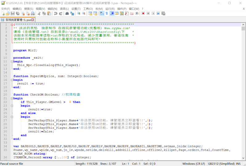
Task: Collapse the begin block at line 21
Action: coord(12,98)
